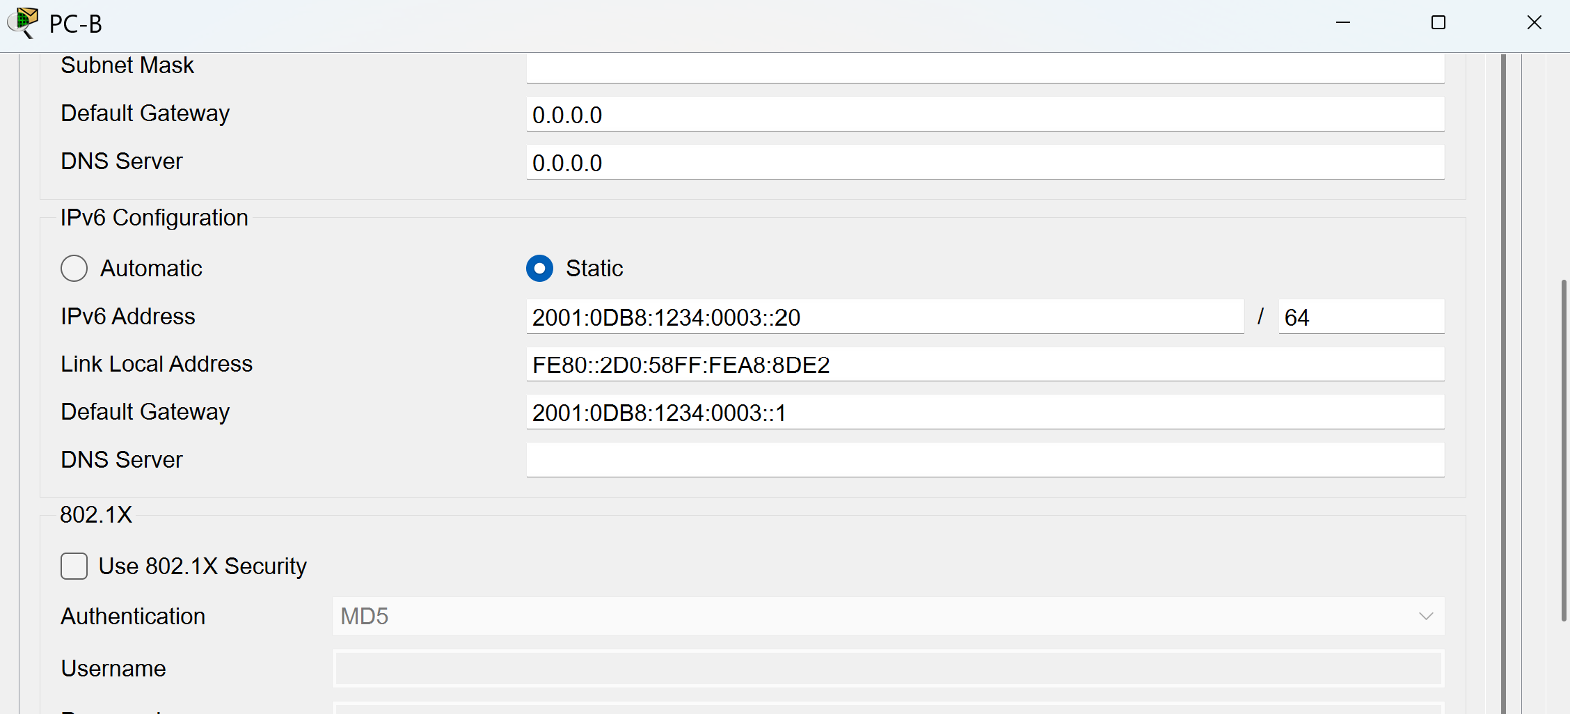The image size is (1570, 714).
Task: Click the IPv6 prefix length field showing 64
Action: point(1361,317)
